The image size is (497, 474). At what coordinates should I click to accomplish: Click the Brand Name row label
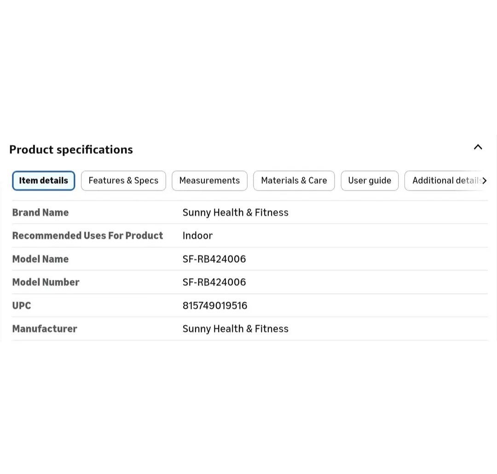40,212
